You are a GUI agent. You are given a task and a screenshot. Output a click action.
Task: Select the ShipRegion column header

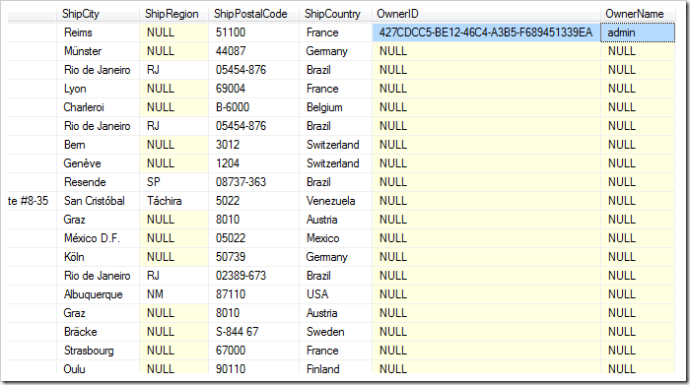point(173,14)
